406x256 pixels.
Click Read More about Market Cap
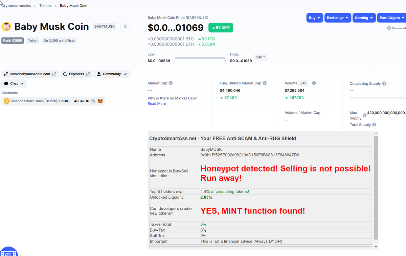click(x=157, y=104)
